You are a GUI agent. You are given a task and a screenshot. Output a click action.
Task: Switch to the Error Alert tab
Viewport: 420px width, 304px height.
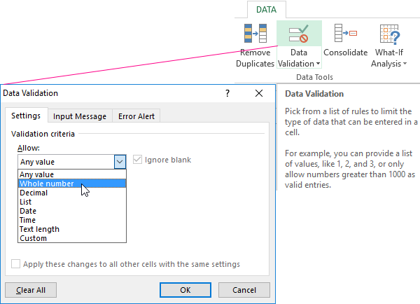pyautogui.click(x=136, y=116)
